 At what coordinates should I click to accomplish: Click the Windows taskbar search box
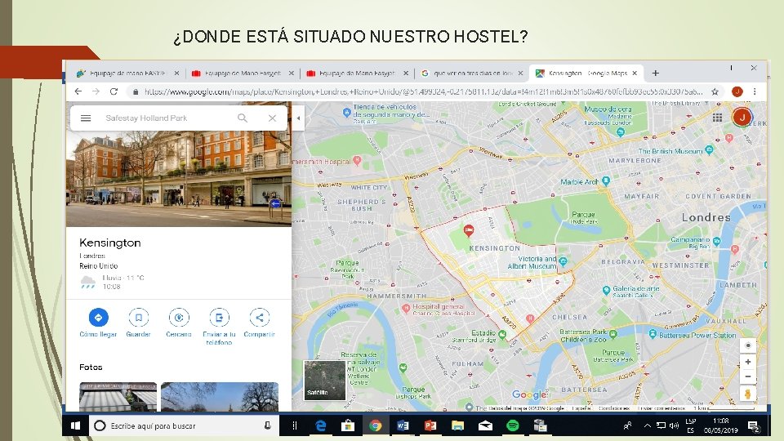click(182, 425)
